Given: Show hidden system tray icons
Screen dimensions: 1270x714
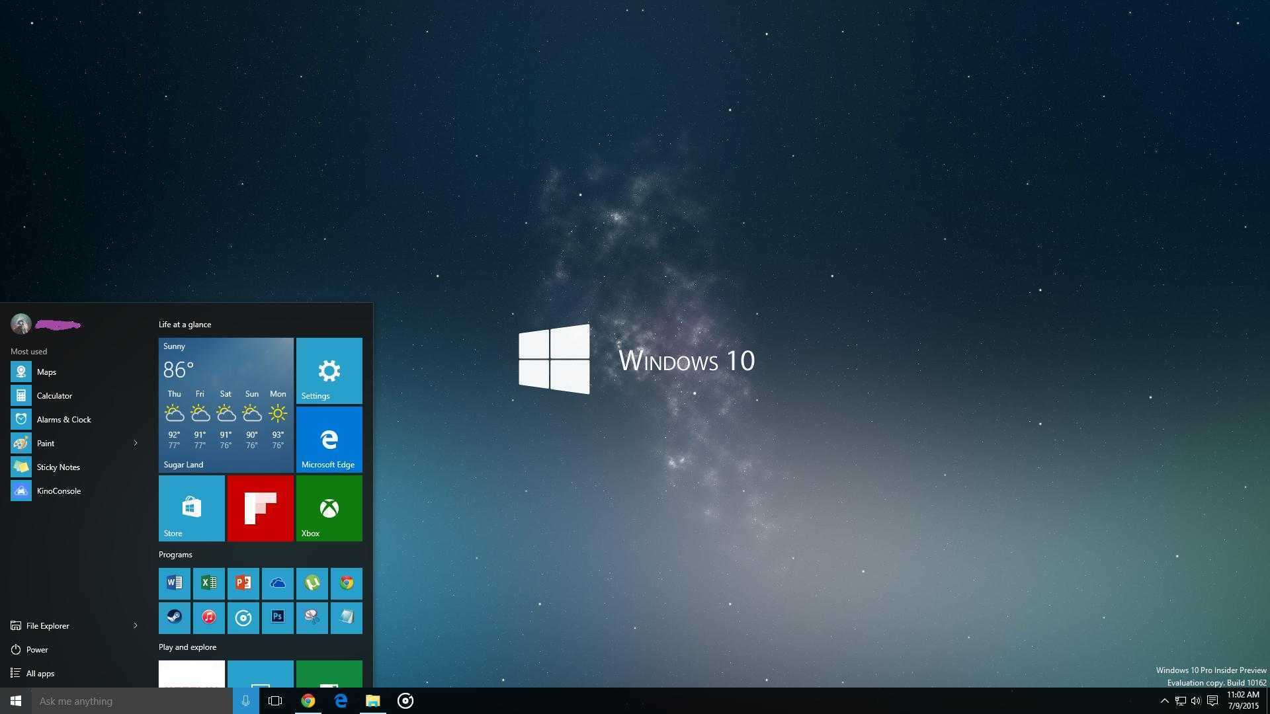Looking at the screenshot, I should 1165,701.
